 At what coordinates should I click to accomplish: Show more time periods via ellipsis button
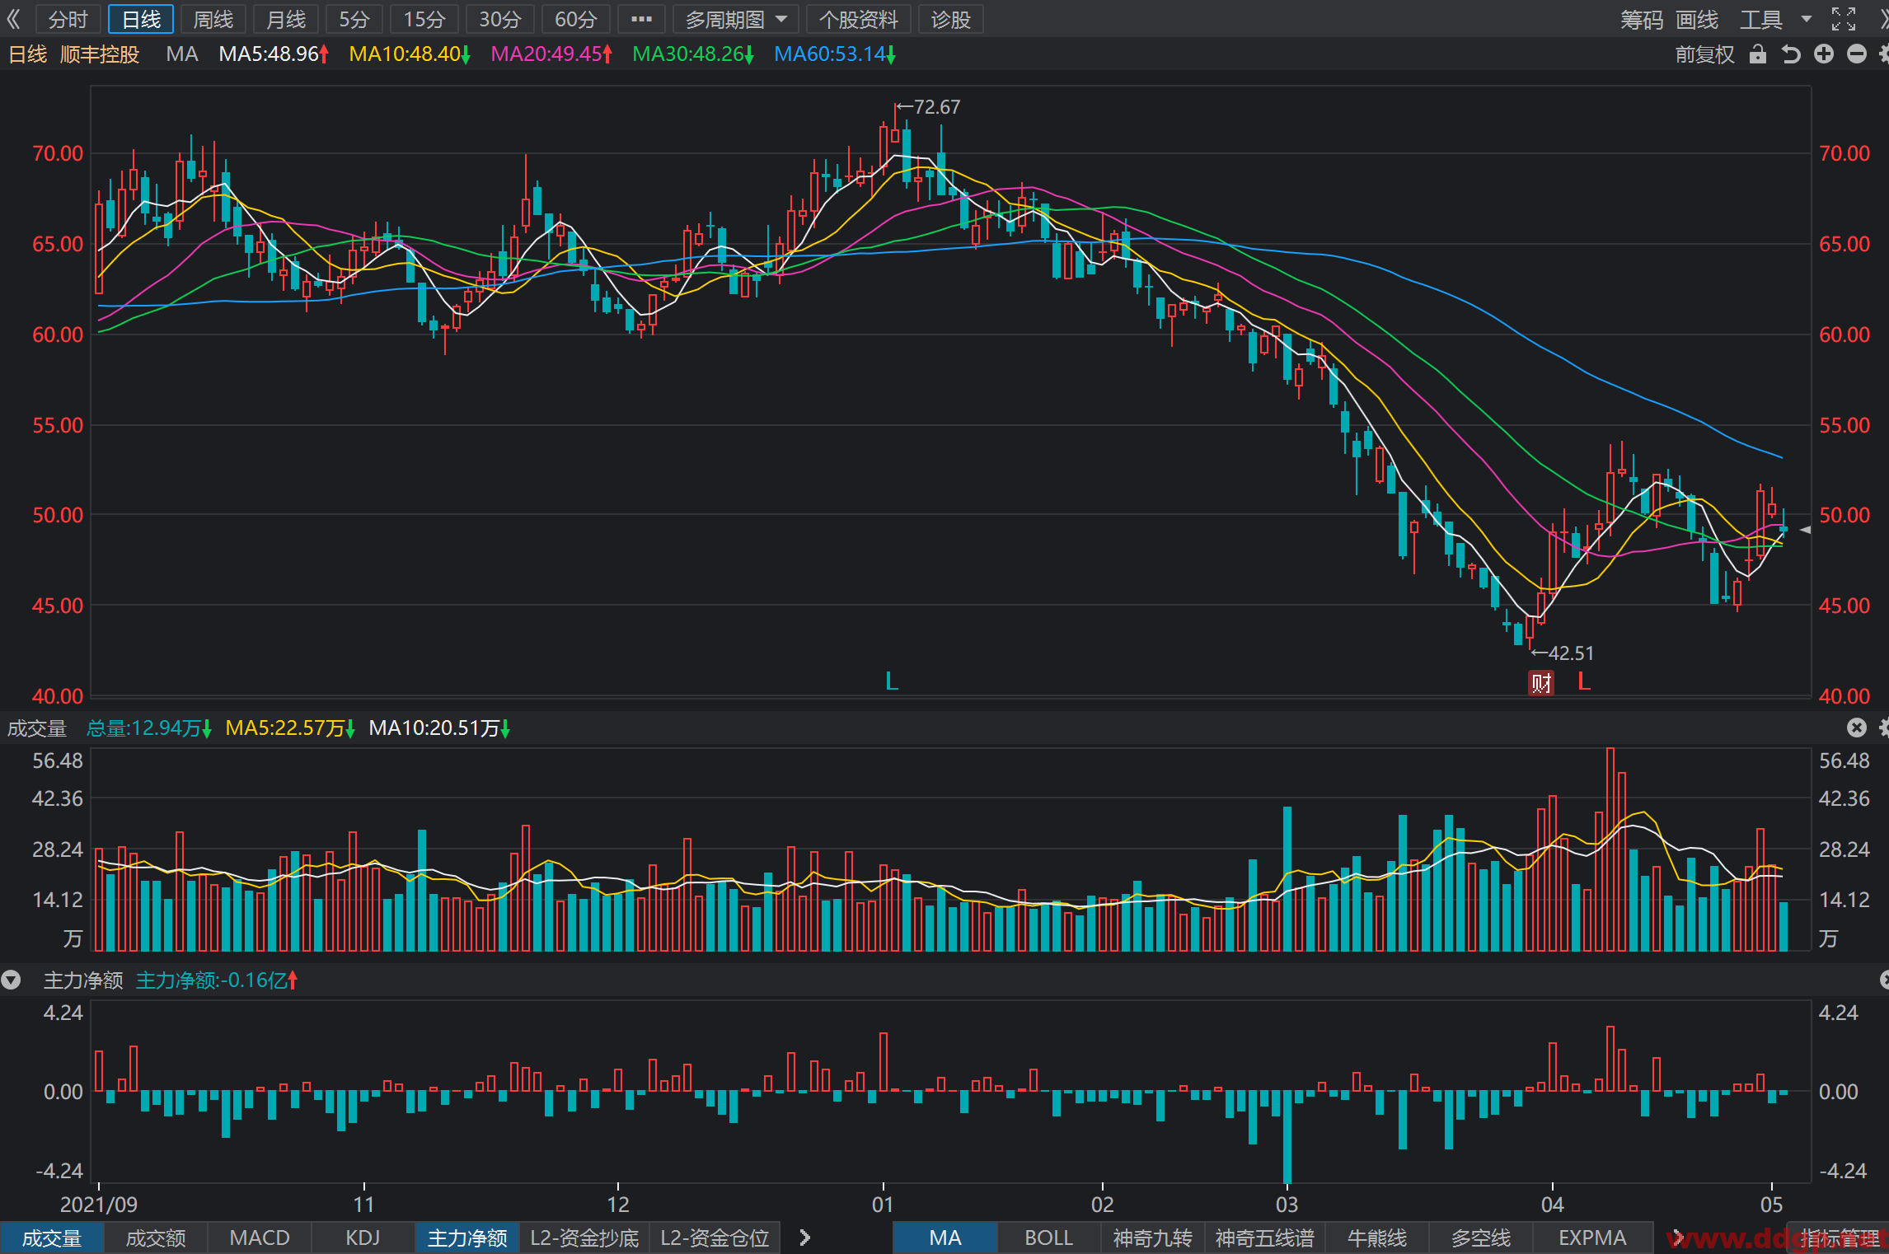click(641, 19)
